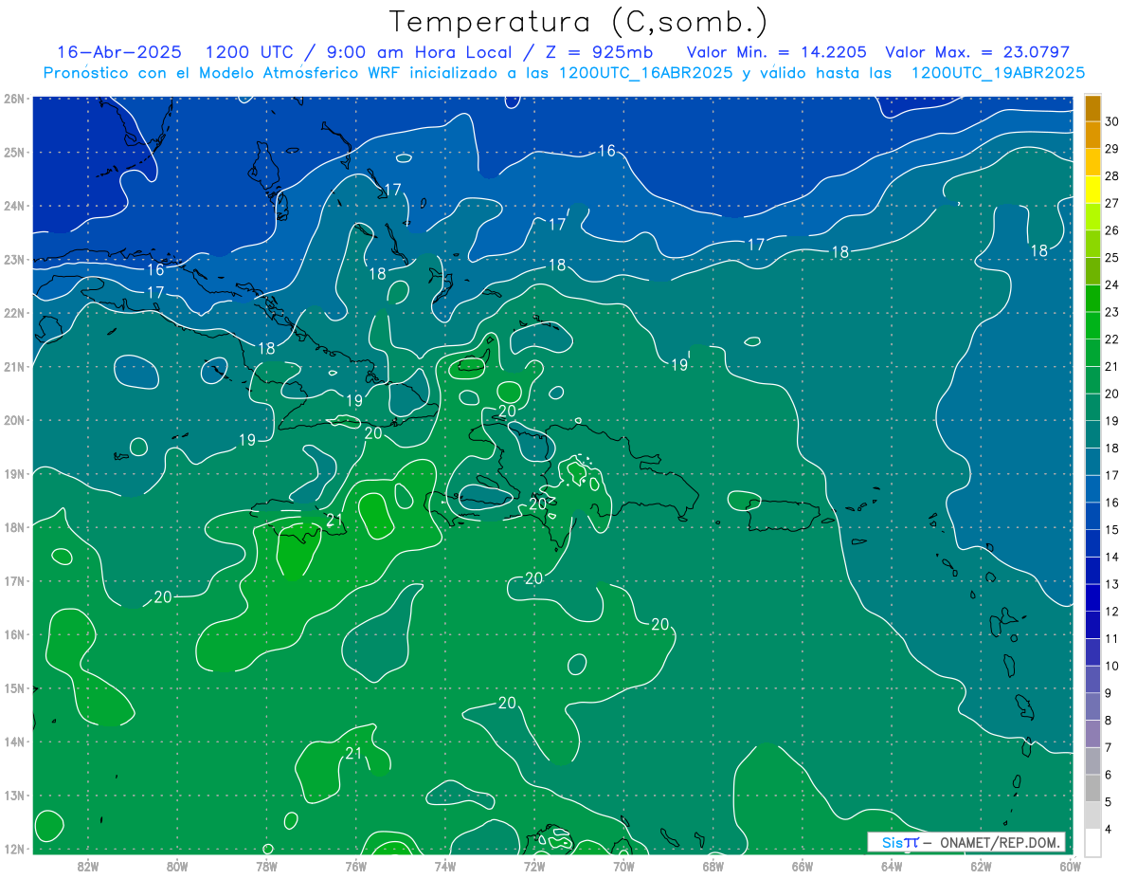
Task: Select the '62W' longitude axis label
Action: 981,865
